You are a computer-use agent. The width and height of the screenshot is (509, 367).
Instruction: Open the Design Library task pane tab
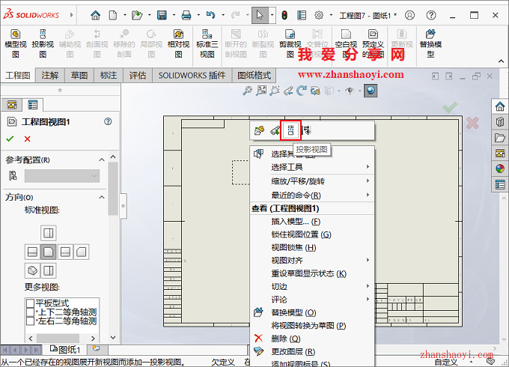[x=500, y=122]
